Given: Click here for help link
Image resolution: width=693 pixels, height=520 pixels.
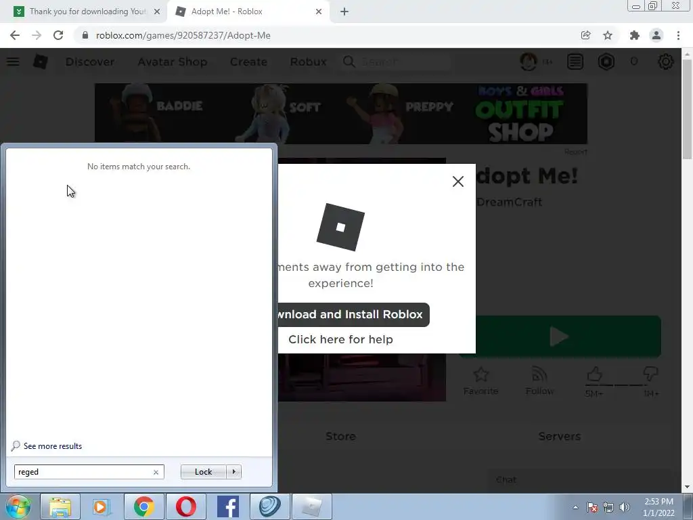Looking at the screenshot, I should 340,339.
